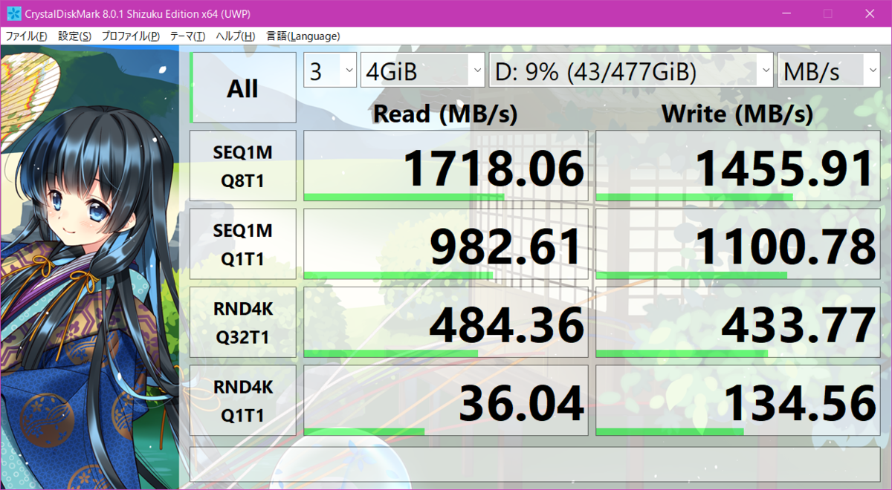Click the empty comment field at bottom
Screen dimensions: 892x490
point(535,464)
